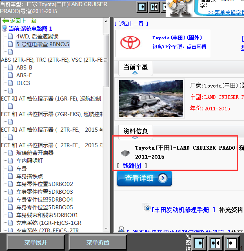The height and width of the screenshot is (251, 244).
Task: Open 线路图 link
Action: (132, 166)
